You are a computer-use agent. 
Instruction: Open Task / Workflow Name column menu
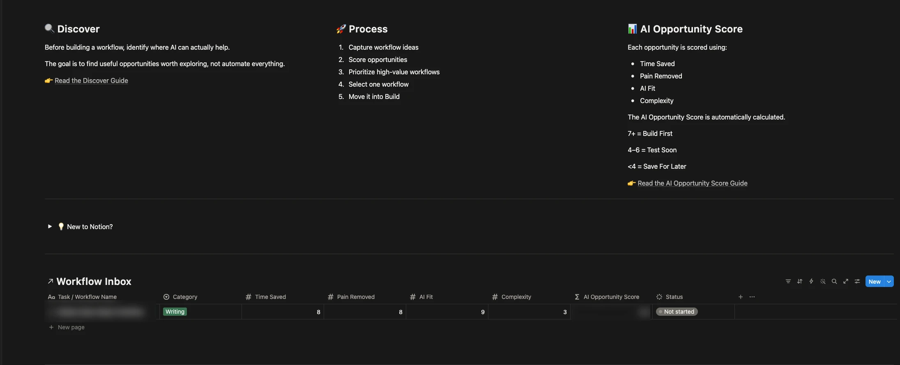[87, 297]
